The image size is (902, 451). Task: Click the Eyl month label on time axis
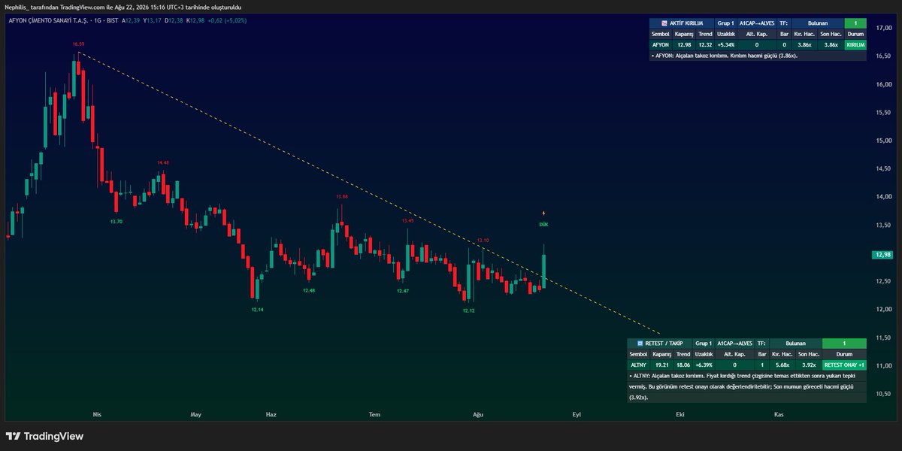pyautogui.click(x=577, y=413)
